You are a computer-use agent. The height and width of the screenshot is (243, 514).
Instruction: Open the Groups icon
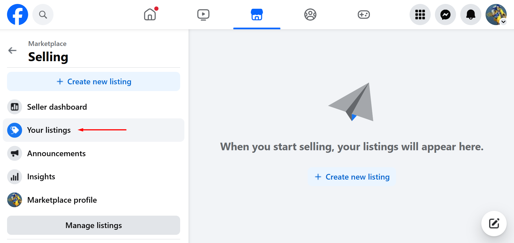(x=310, y=15)
